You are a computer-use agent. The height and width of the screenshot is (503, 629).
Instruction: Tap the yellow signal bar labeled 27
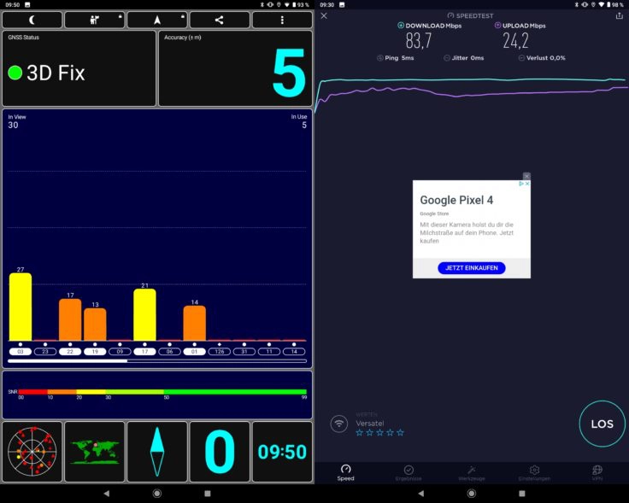21,307
